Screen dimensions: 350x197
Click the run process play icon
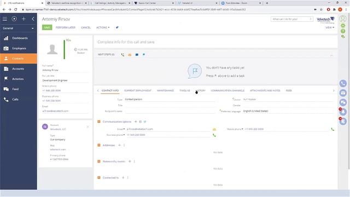point(14,19)
